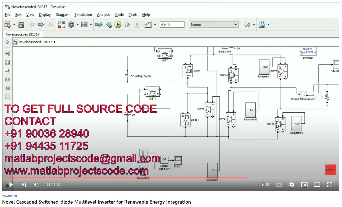Open Model Configuration Parameters gear

(71, 25)
